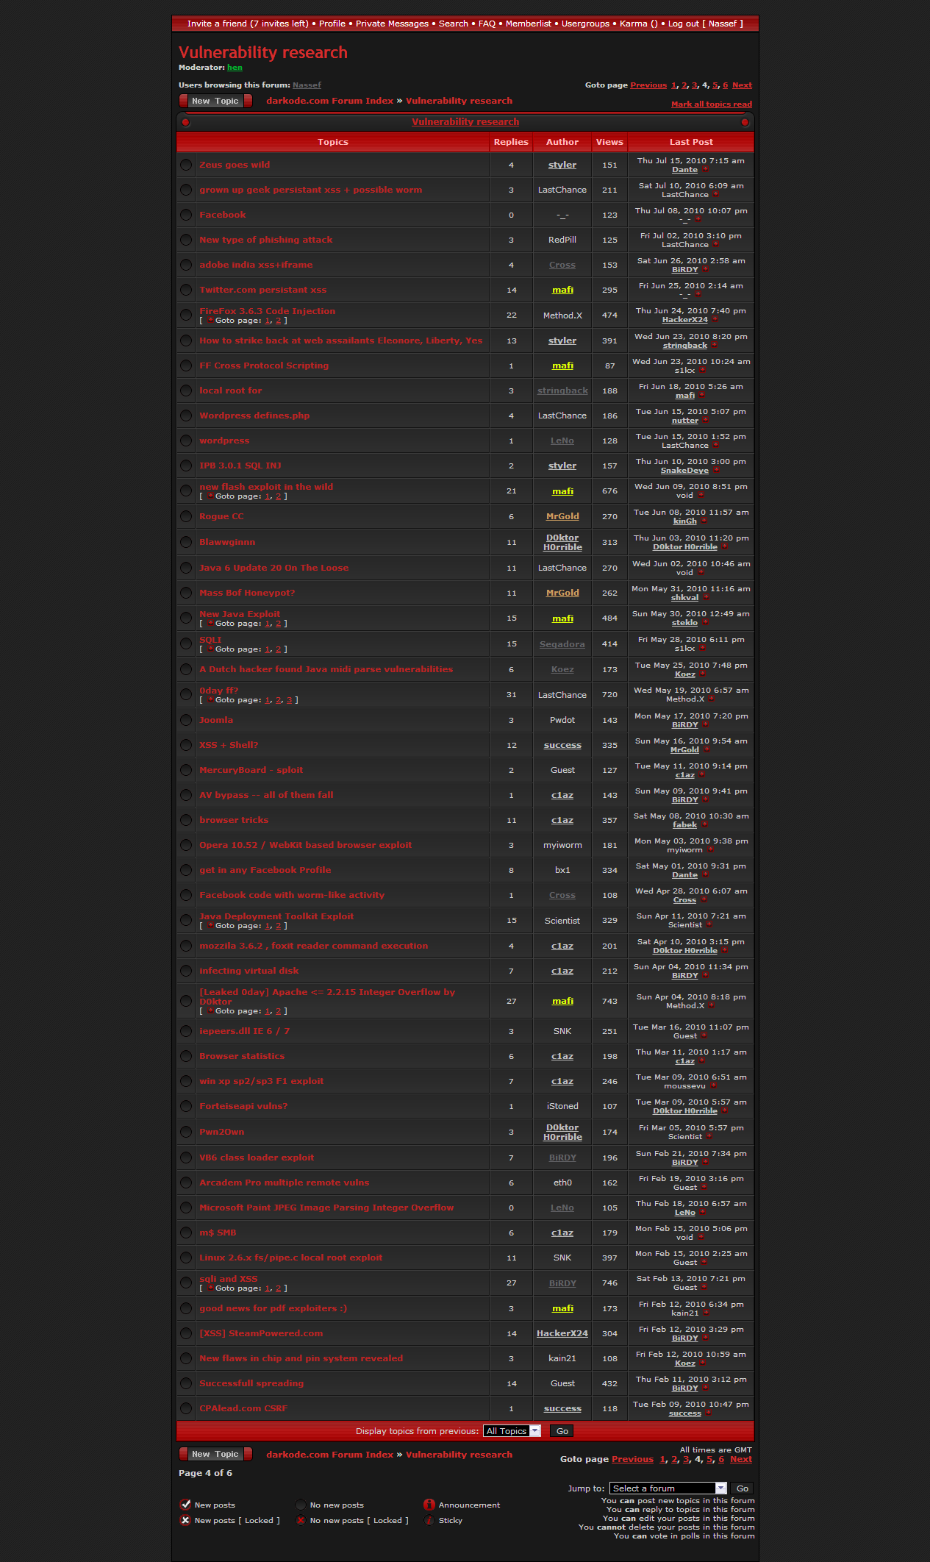The image size is (930, 1562).
Task: Click the bottom Next page link
Action: [x=740, y=1460]
